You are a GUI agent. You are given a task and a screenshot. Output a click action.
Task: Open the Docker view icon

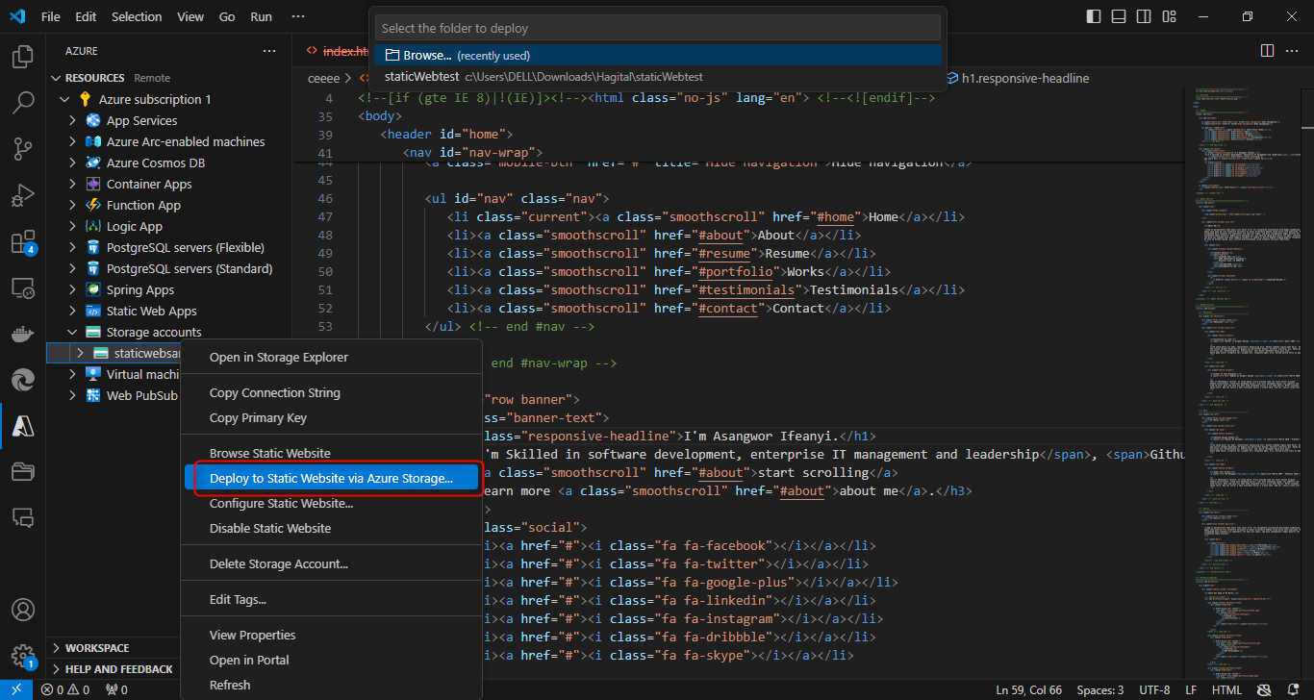pyautogui.click(x=22, y=335)
